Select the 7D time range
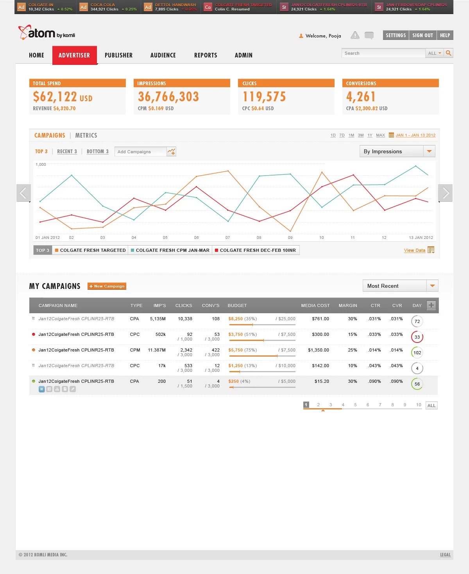 (342, 135)
